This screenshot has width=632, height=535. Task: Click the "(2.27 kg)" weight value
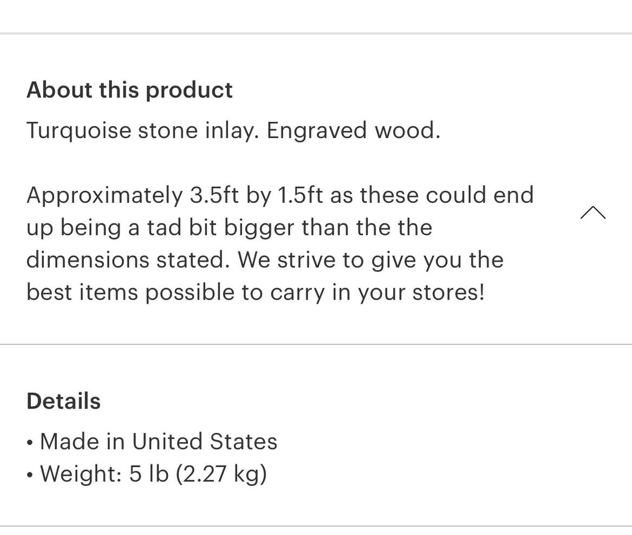[x=221, y=474]
